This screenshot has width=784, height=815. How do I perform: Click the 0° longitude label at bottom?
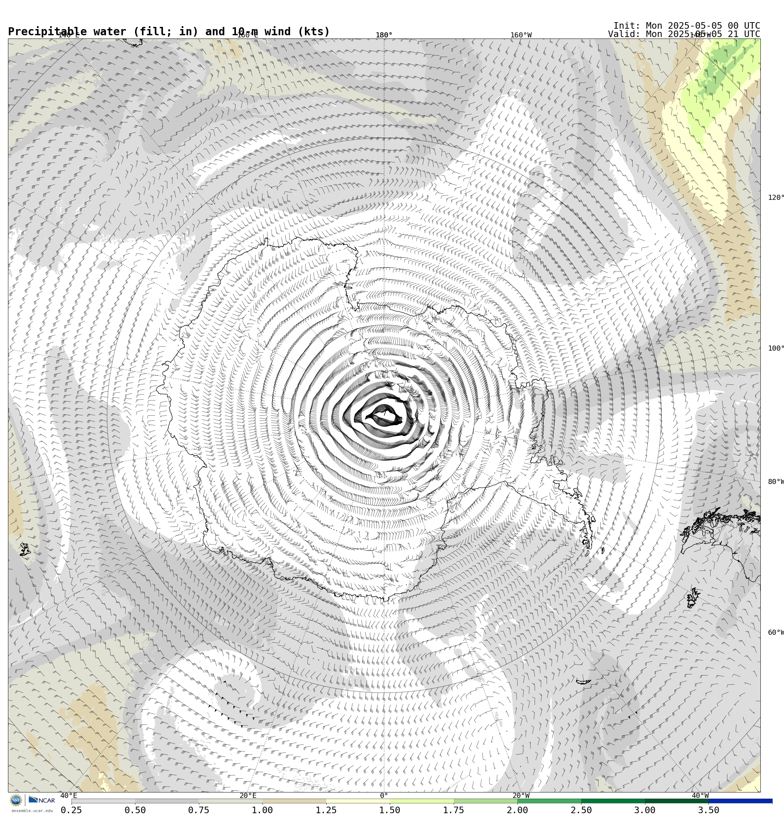pyautogui.click(x=384, y=795)
